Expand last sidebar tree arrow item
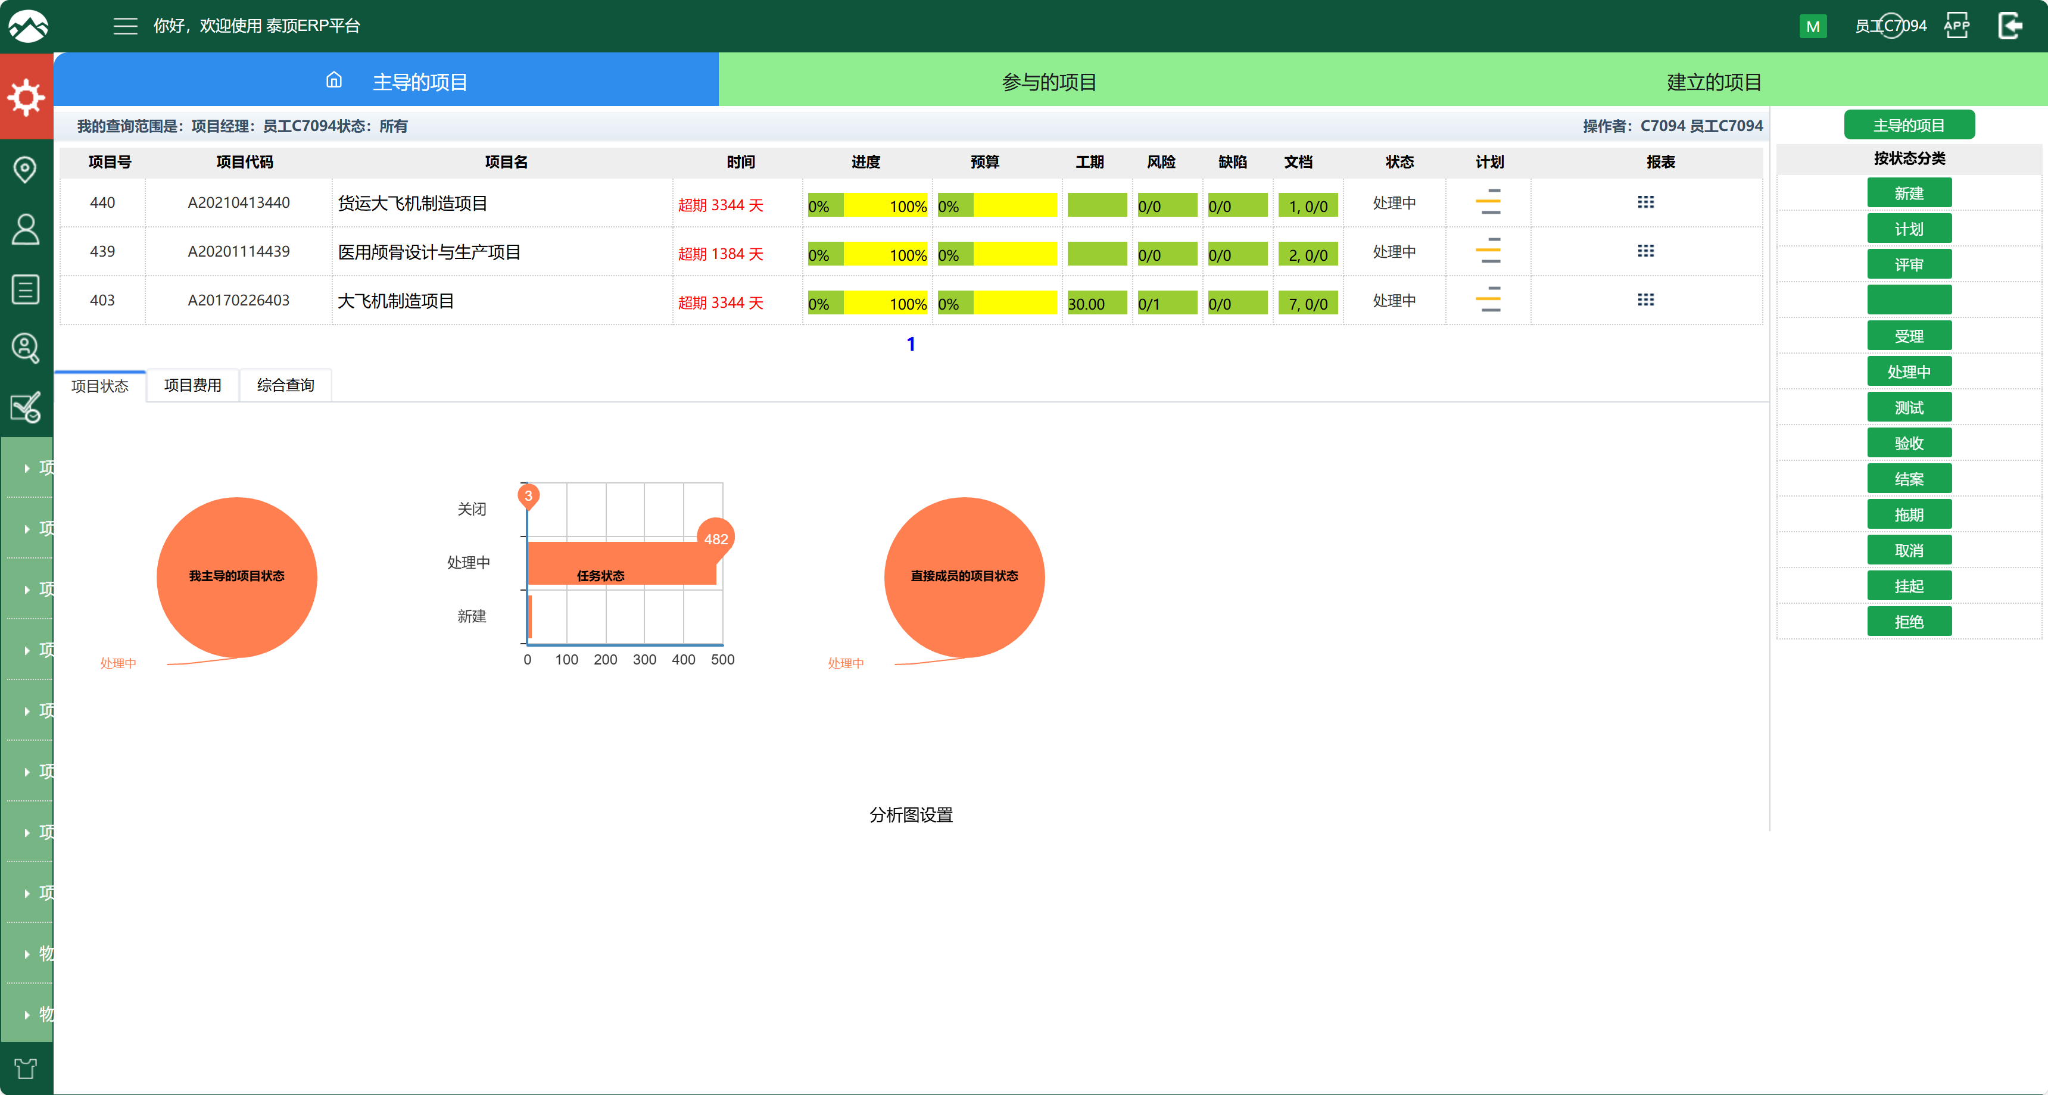Image resolution: width=2048 pixels, height=1095 pixels. (27, 1014)
